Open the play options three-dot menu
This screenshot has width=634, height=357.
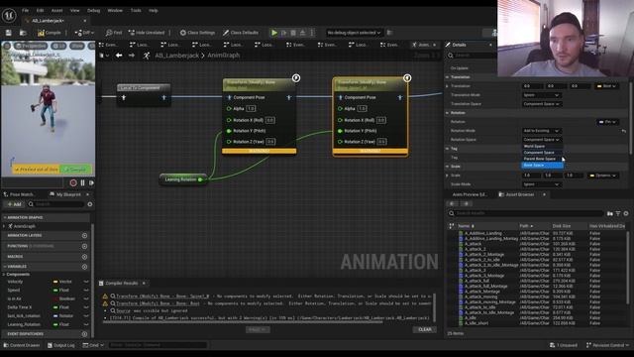point(312,33)
